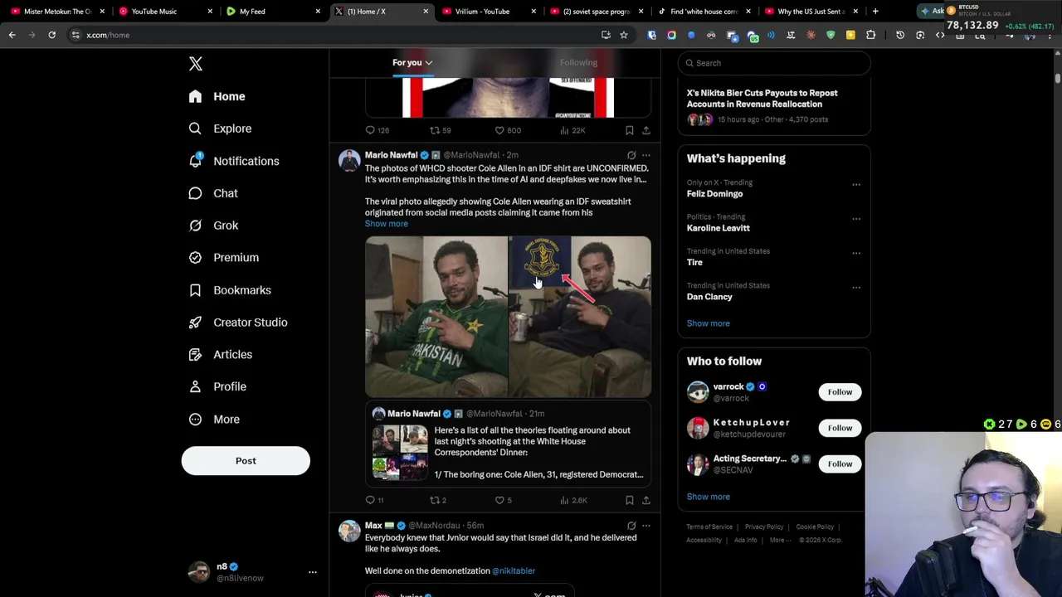Viewport: 1062px width, 597px height.
Task: Open Explore in the sidebar
Action: 220,129
